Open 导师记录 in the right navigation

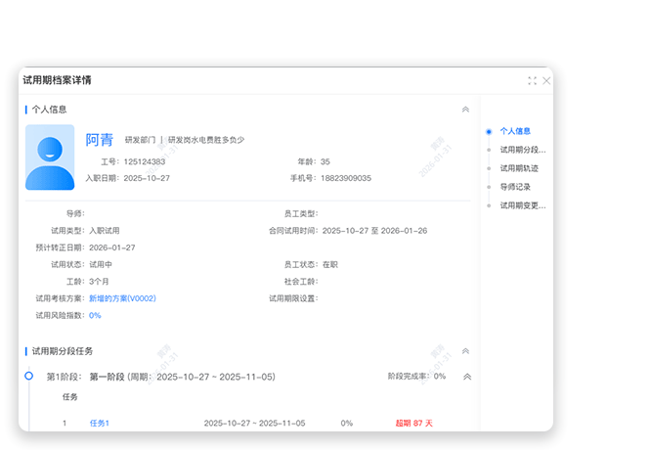click(515, 187)
